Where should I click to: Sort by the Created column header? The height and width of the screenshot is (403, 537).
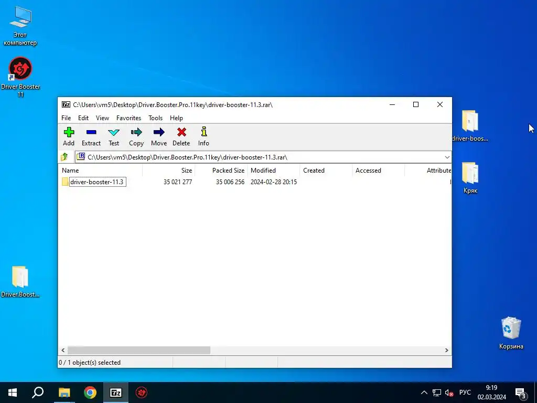[326, 171]
